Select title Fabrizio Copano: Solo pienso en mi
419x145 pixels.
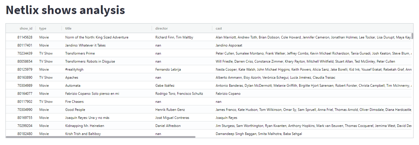pos(107,94)
